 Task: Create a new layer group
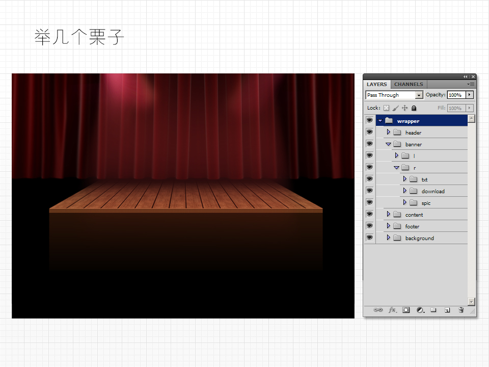(x=433, y=310)
